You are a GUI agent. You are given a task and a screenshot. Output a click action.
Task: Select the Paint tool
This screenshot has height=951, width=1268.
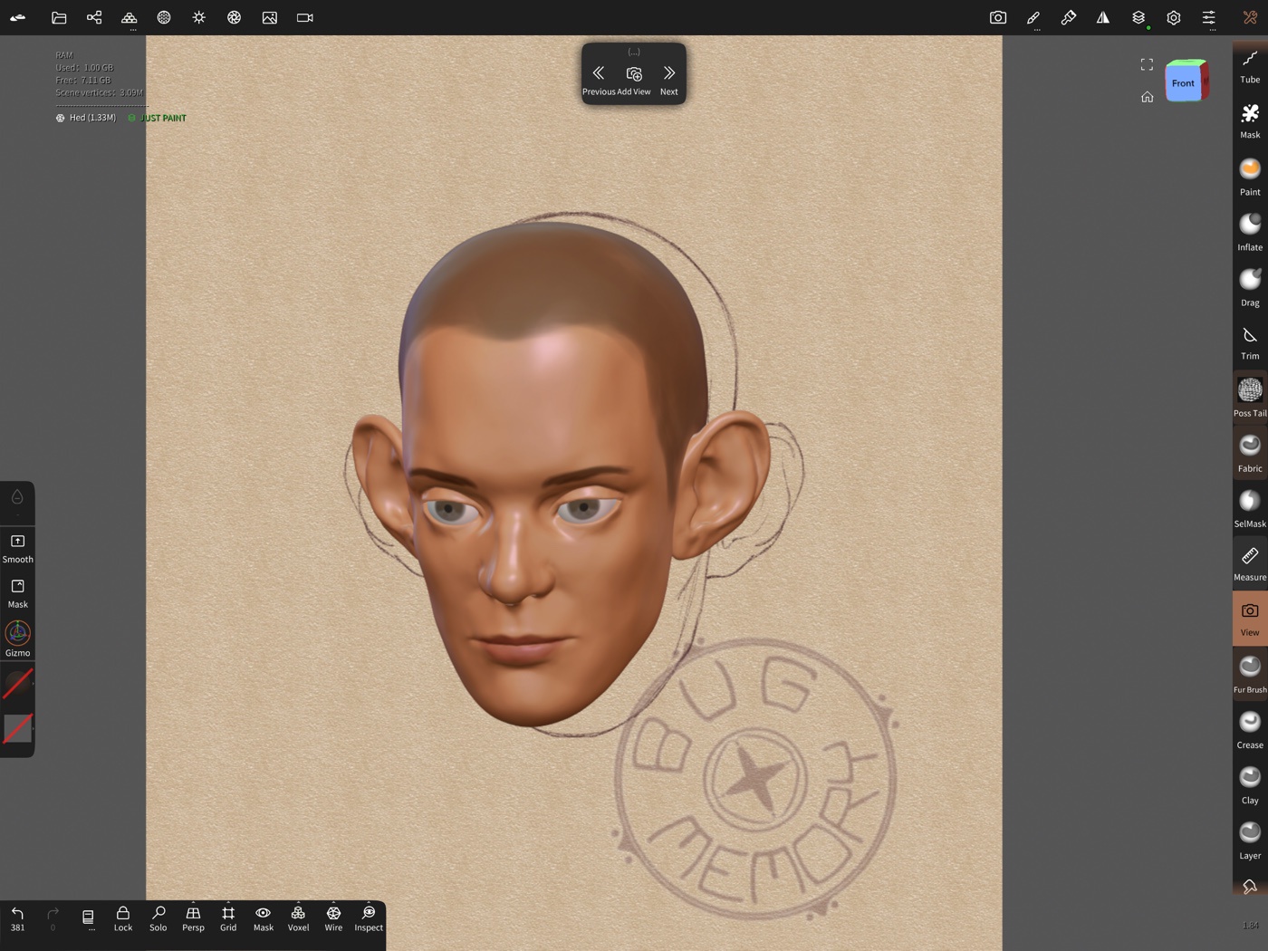1250,178
